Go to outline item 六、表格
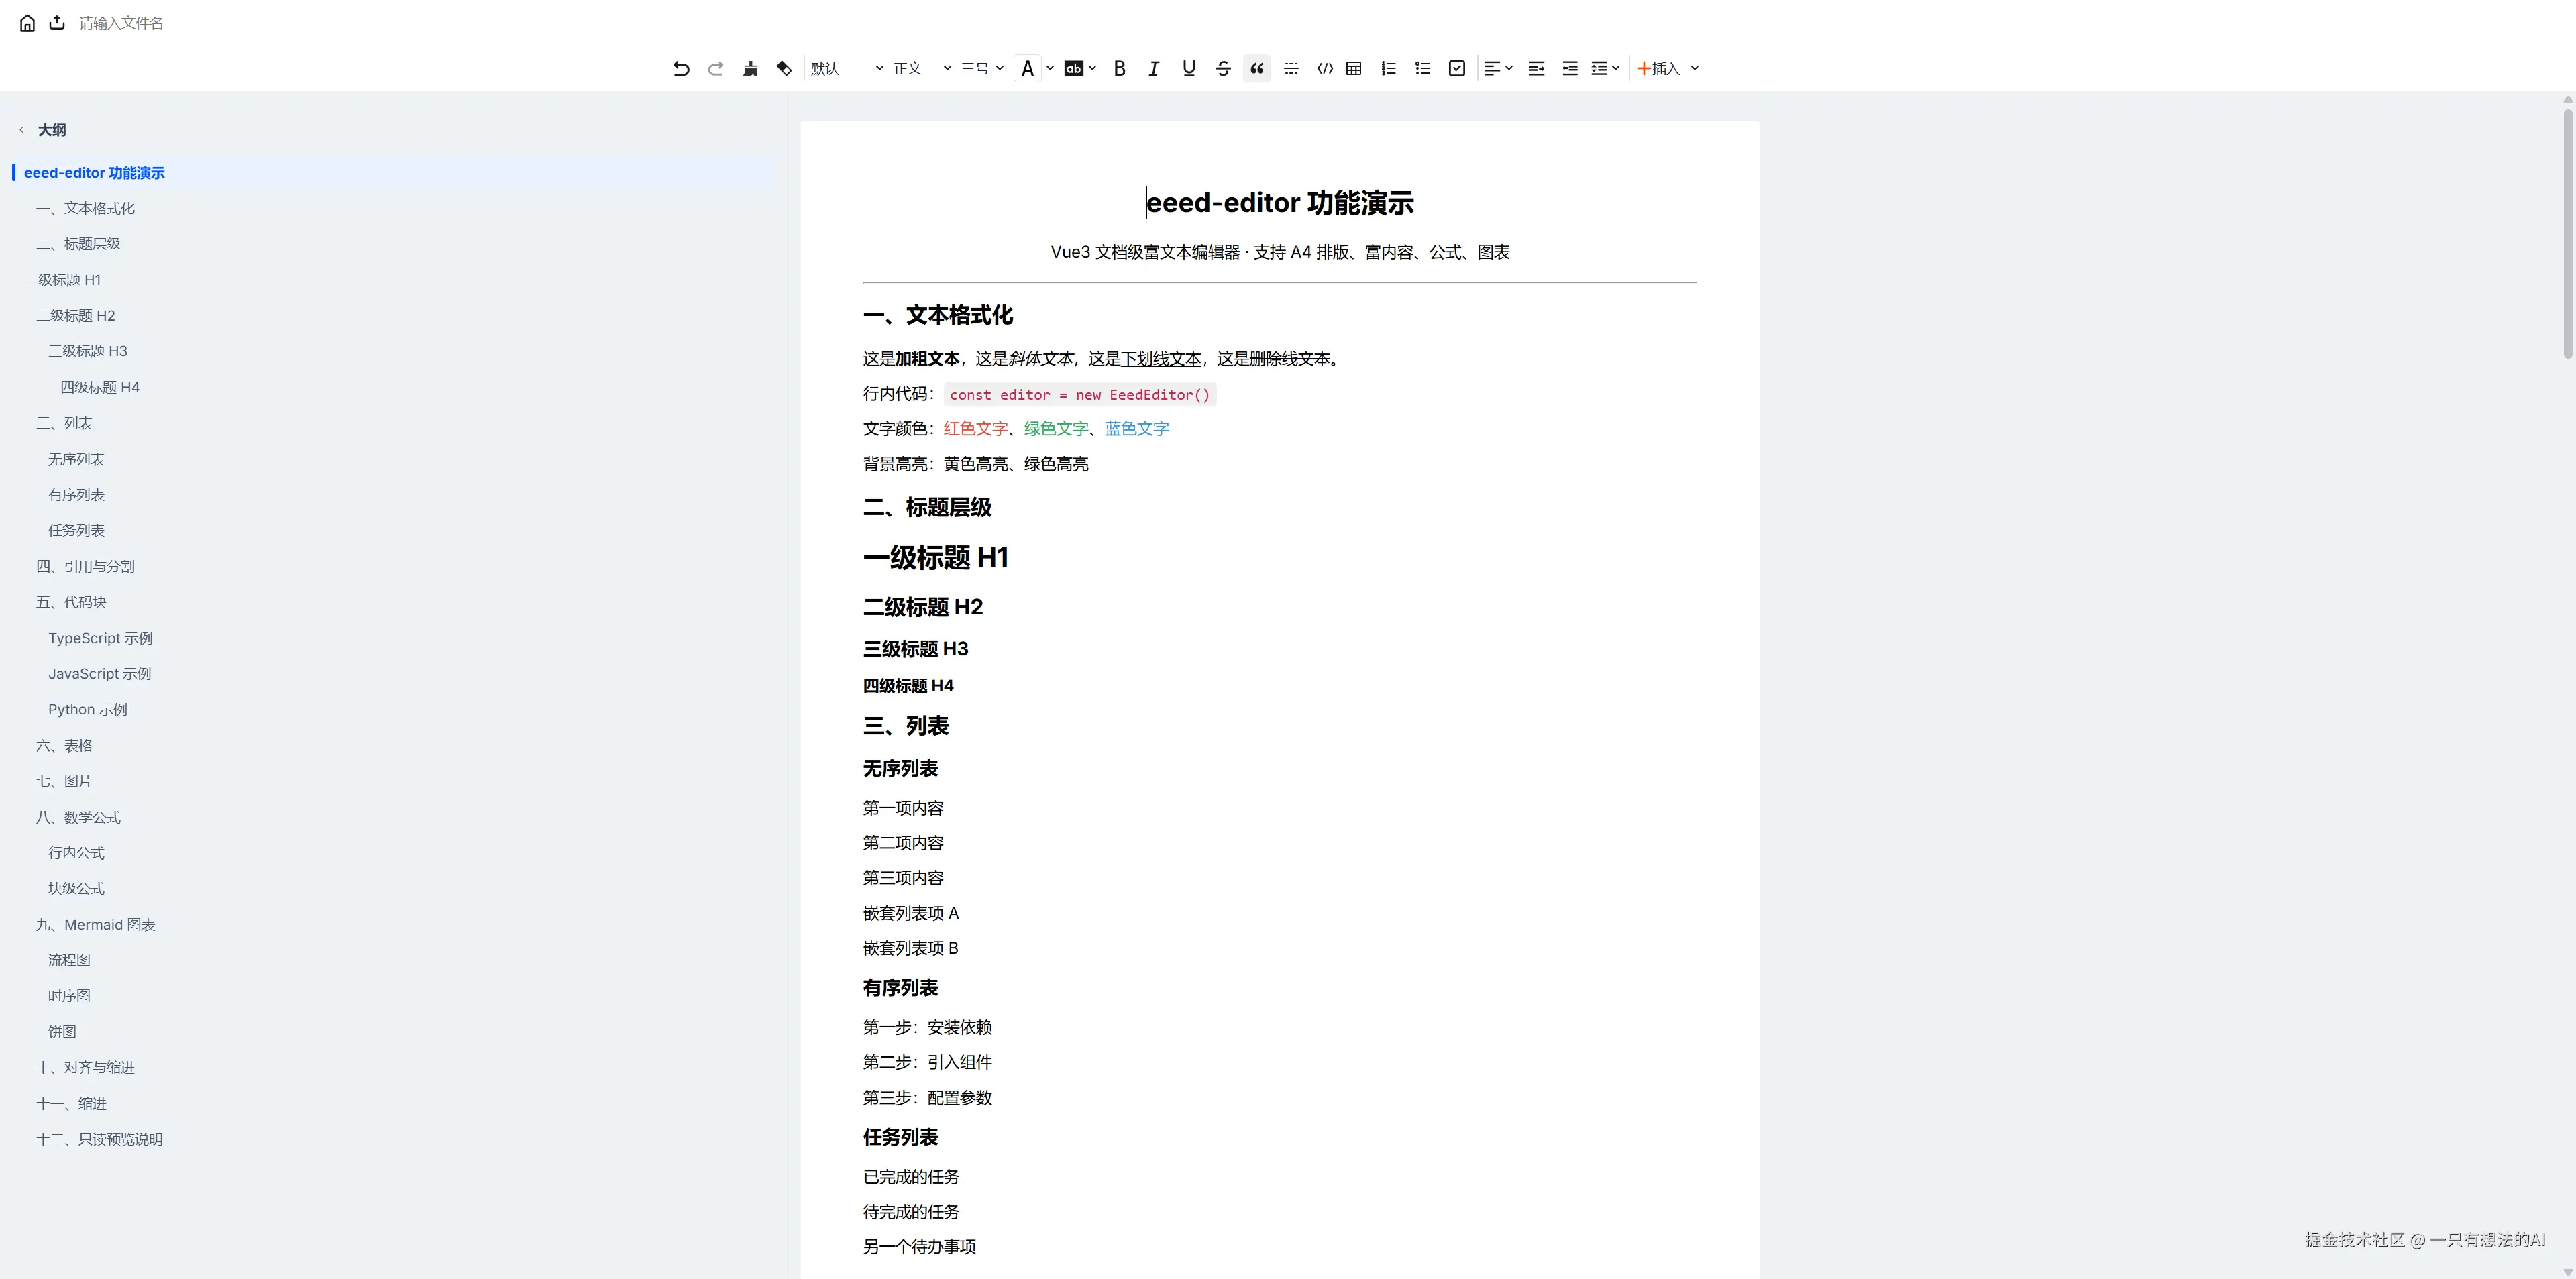This screenshot has width=2576, height=1279. [x=64, y=745]
